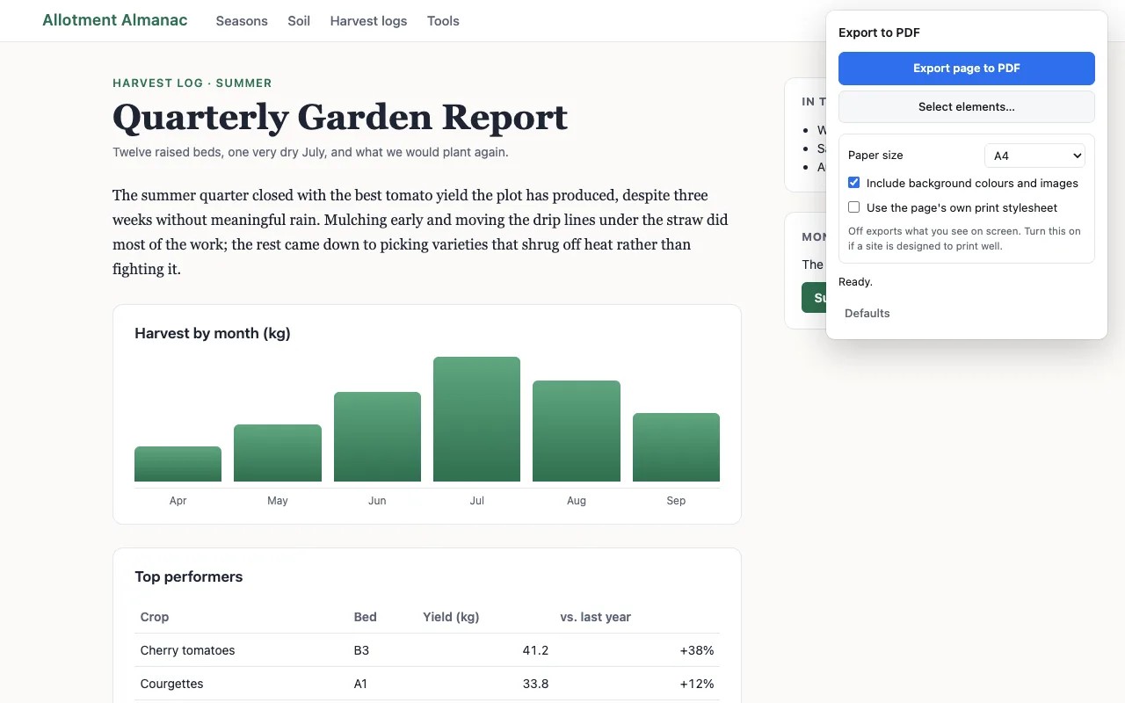Click the Sep label under the chart

click(676, 500)
